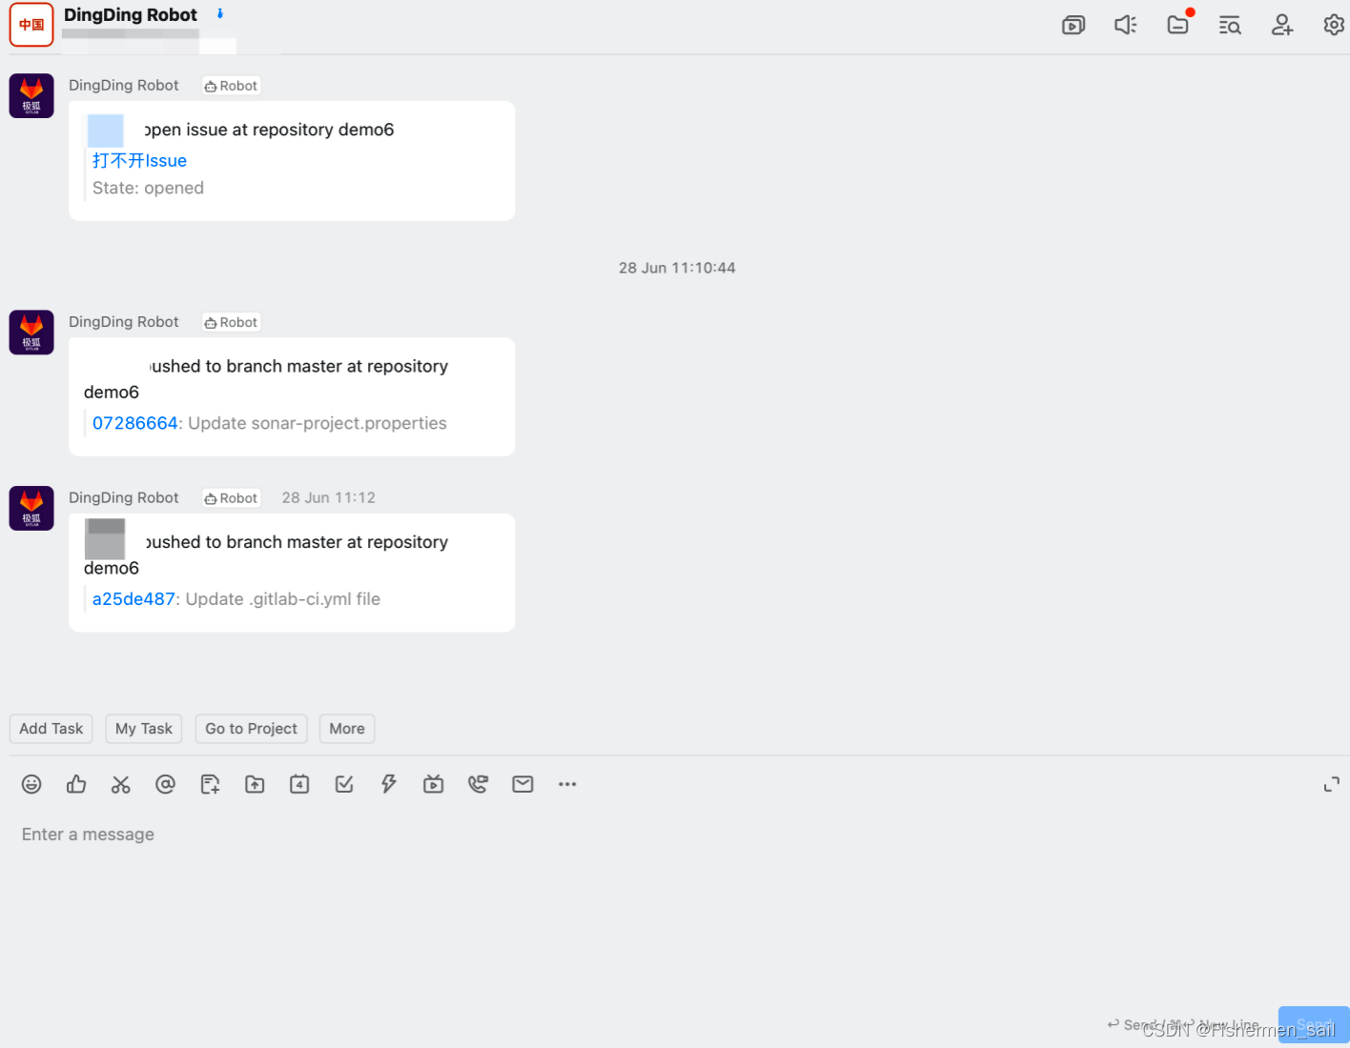
Task: Create a new document from the message toolbar
Action: 210,784
